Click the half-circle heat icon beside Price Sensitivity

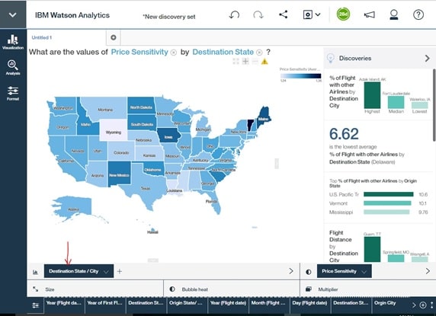point(309,272)
